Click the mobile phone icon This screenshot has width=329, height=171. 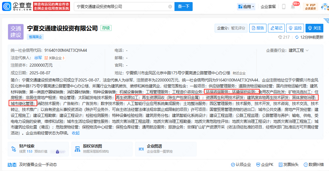(x=284, y=7)
